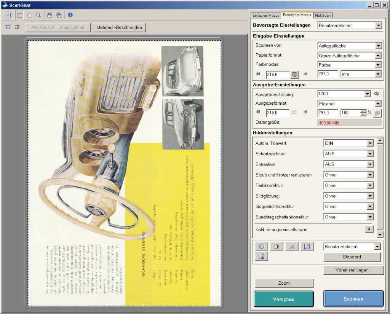The image size is (390, 314).
Task: Decrease the output scale percent stepper
Action: (x=363, y=115)
